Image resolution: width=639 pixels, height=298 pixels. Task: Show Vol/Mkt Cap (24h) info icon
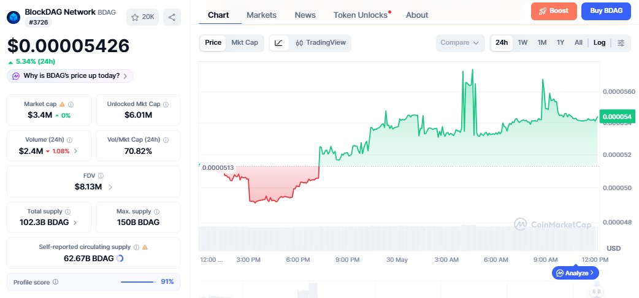(166, 140)
